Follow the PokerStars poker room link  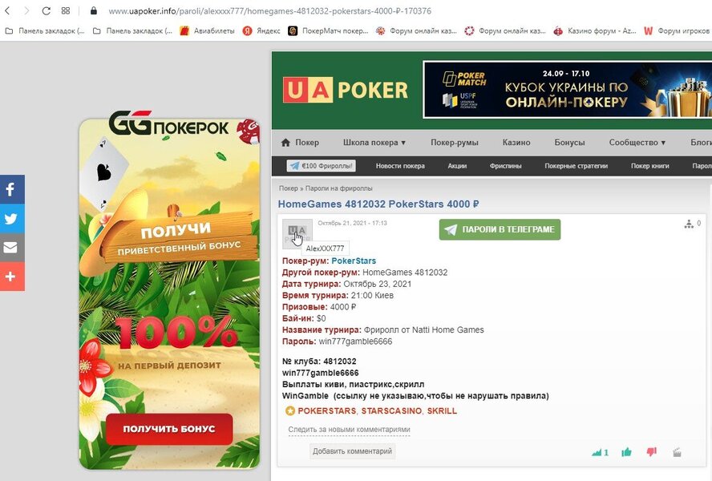(x=354, y=261)
